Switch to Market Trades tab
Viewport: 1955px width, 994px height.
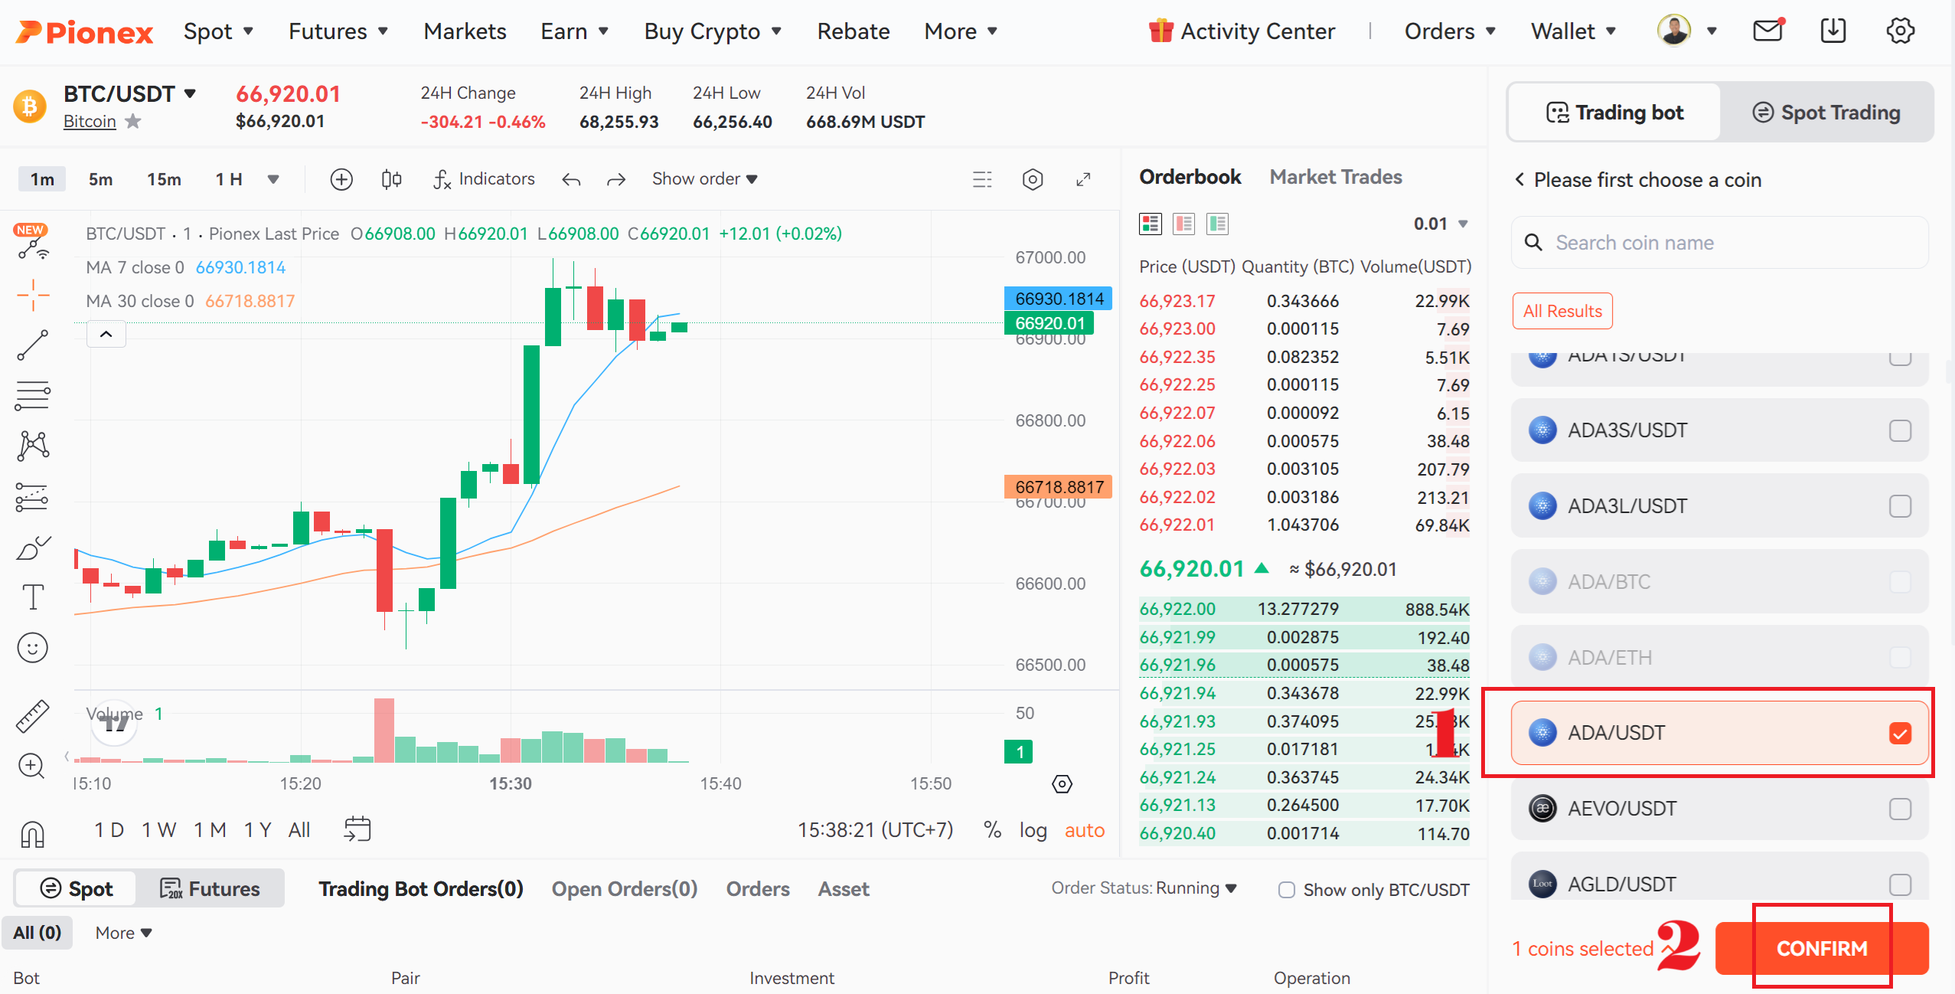coord(1336,177)
